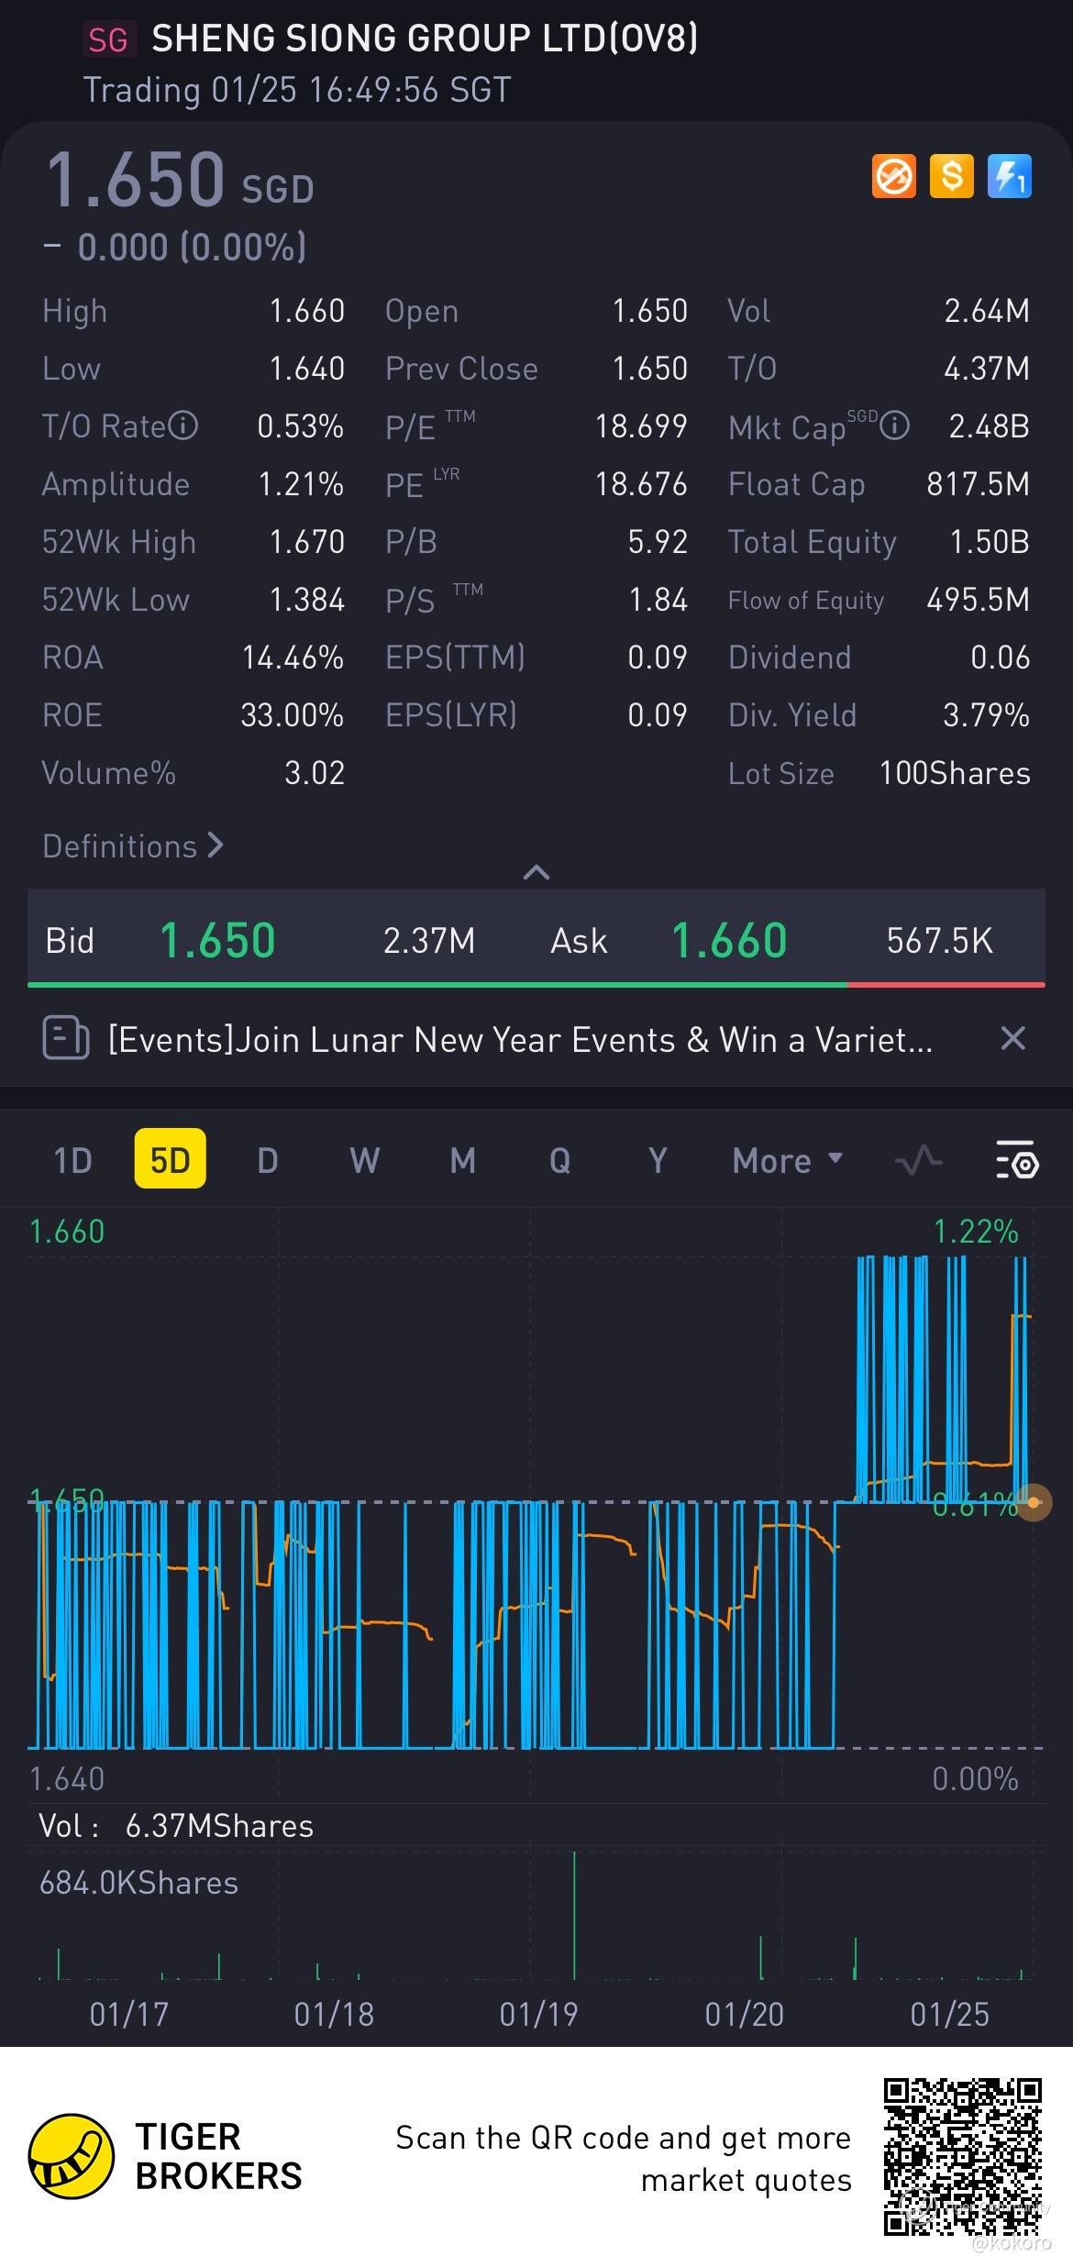
Task: Dismiss the Lunar New Year events banner
Action: (x=1012, y=1039)
